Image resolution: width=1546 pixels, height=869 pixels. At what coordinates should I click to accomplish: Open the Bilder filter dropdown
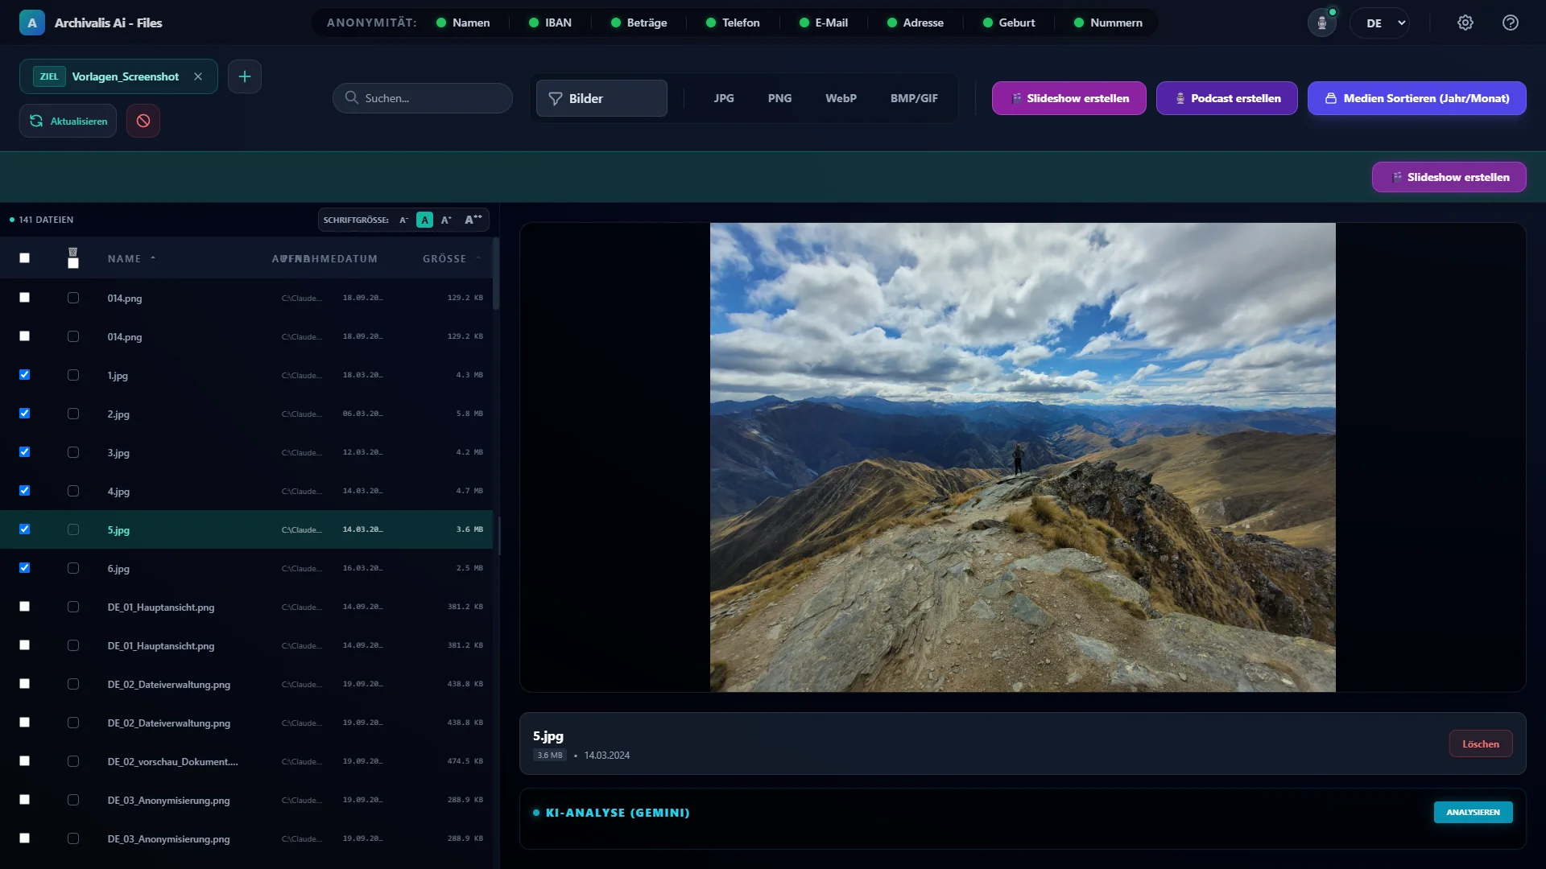(x=601, y=98)
